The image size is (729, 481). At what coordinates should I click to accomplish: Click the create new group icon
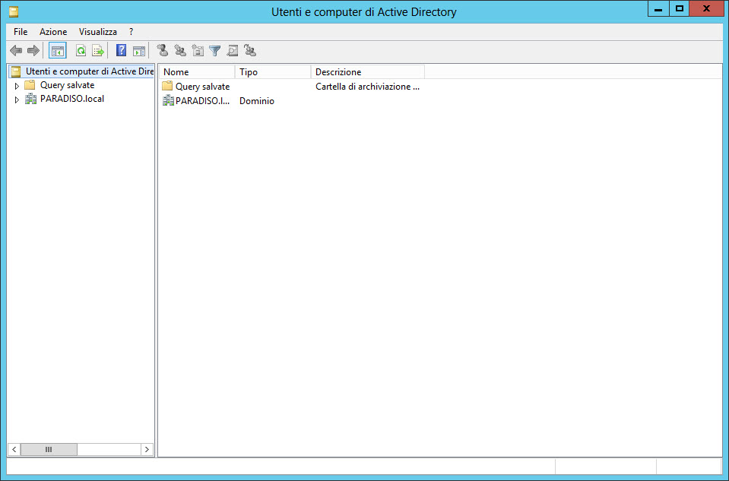(x=180, y=50)
